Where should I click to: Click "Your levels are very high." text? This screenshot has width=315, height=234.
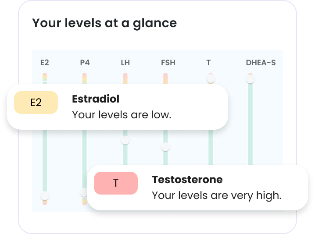click(216, 195)
